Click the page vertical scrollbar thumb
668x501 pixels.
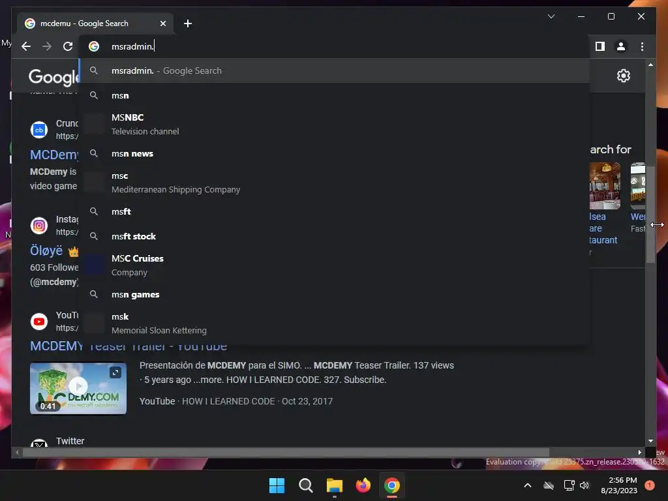[650, 214]
